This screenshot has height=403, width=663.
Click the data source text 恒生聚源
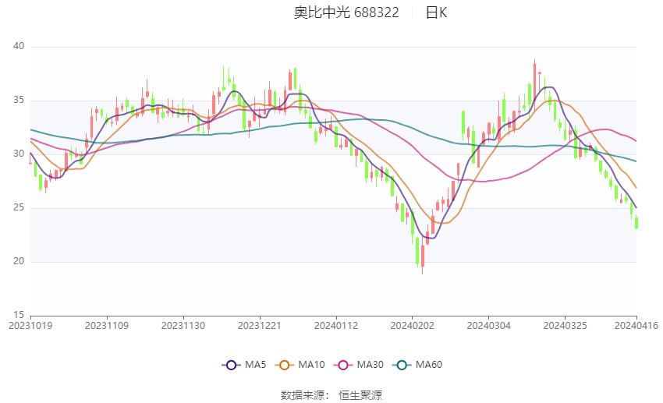(x=360, y=395)
